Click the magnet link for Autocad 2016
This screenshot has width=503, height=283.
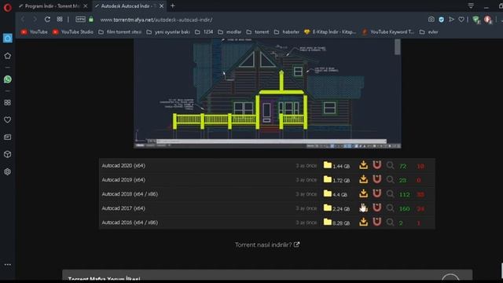(377, 222)
